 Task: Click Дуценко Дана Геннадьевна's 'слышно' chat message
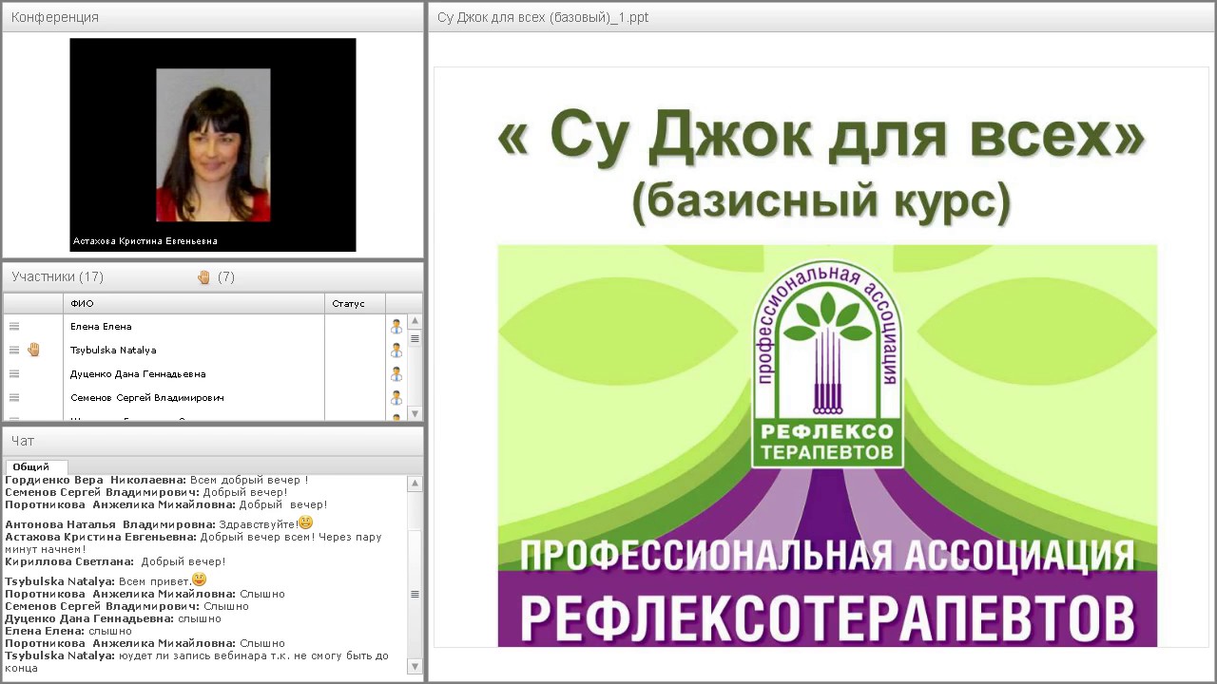pos(113,618)
